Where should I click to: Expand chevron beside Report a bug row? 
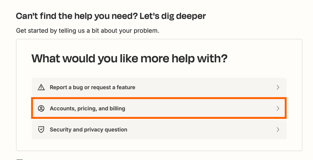278,87
